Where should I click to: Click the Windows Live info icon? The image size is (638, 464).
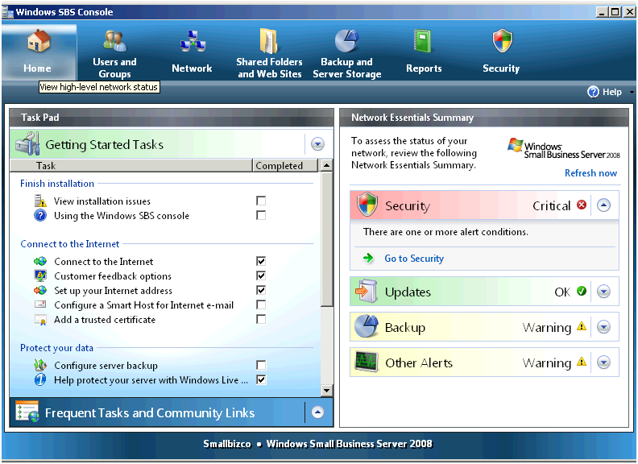(x=40, y=379)
